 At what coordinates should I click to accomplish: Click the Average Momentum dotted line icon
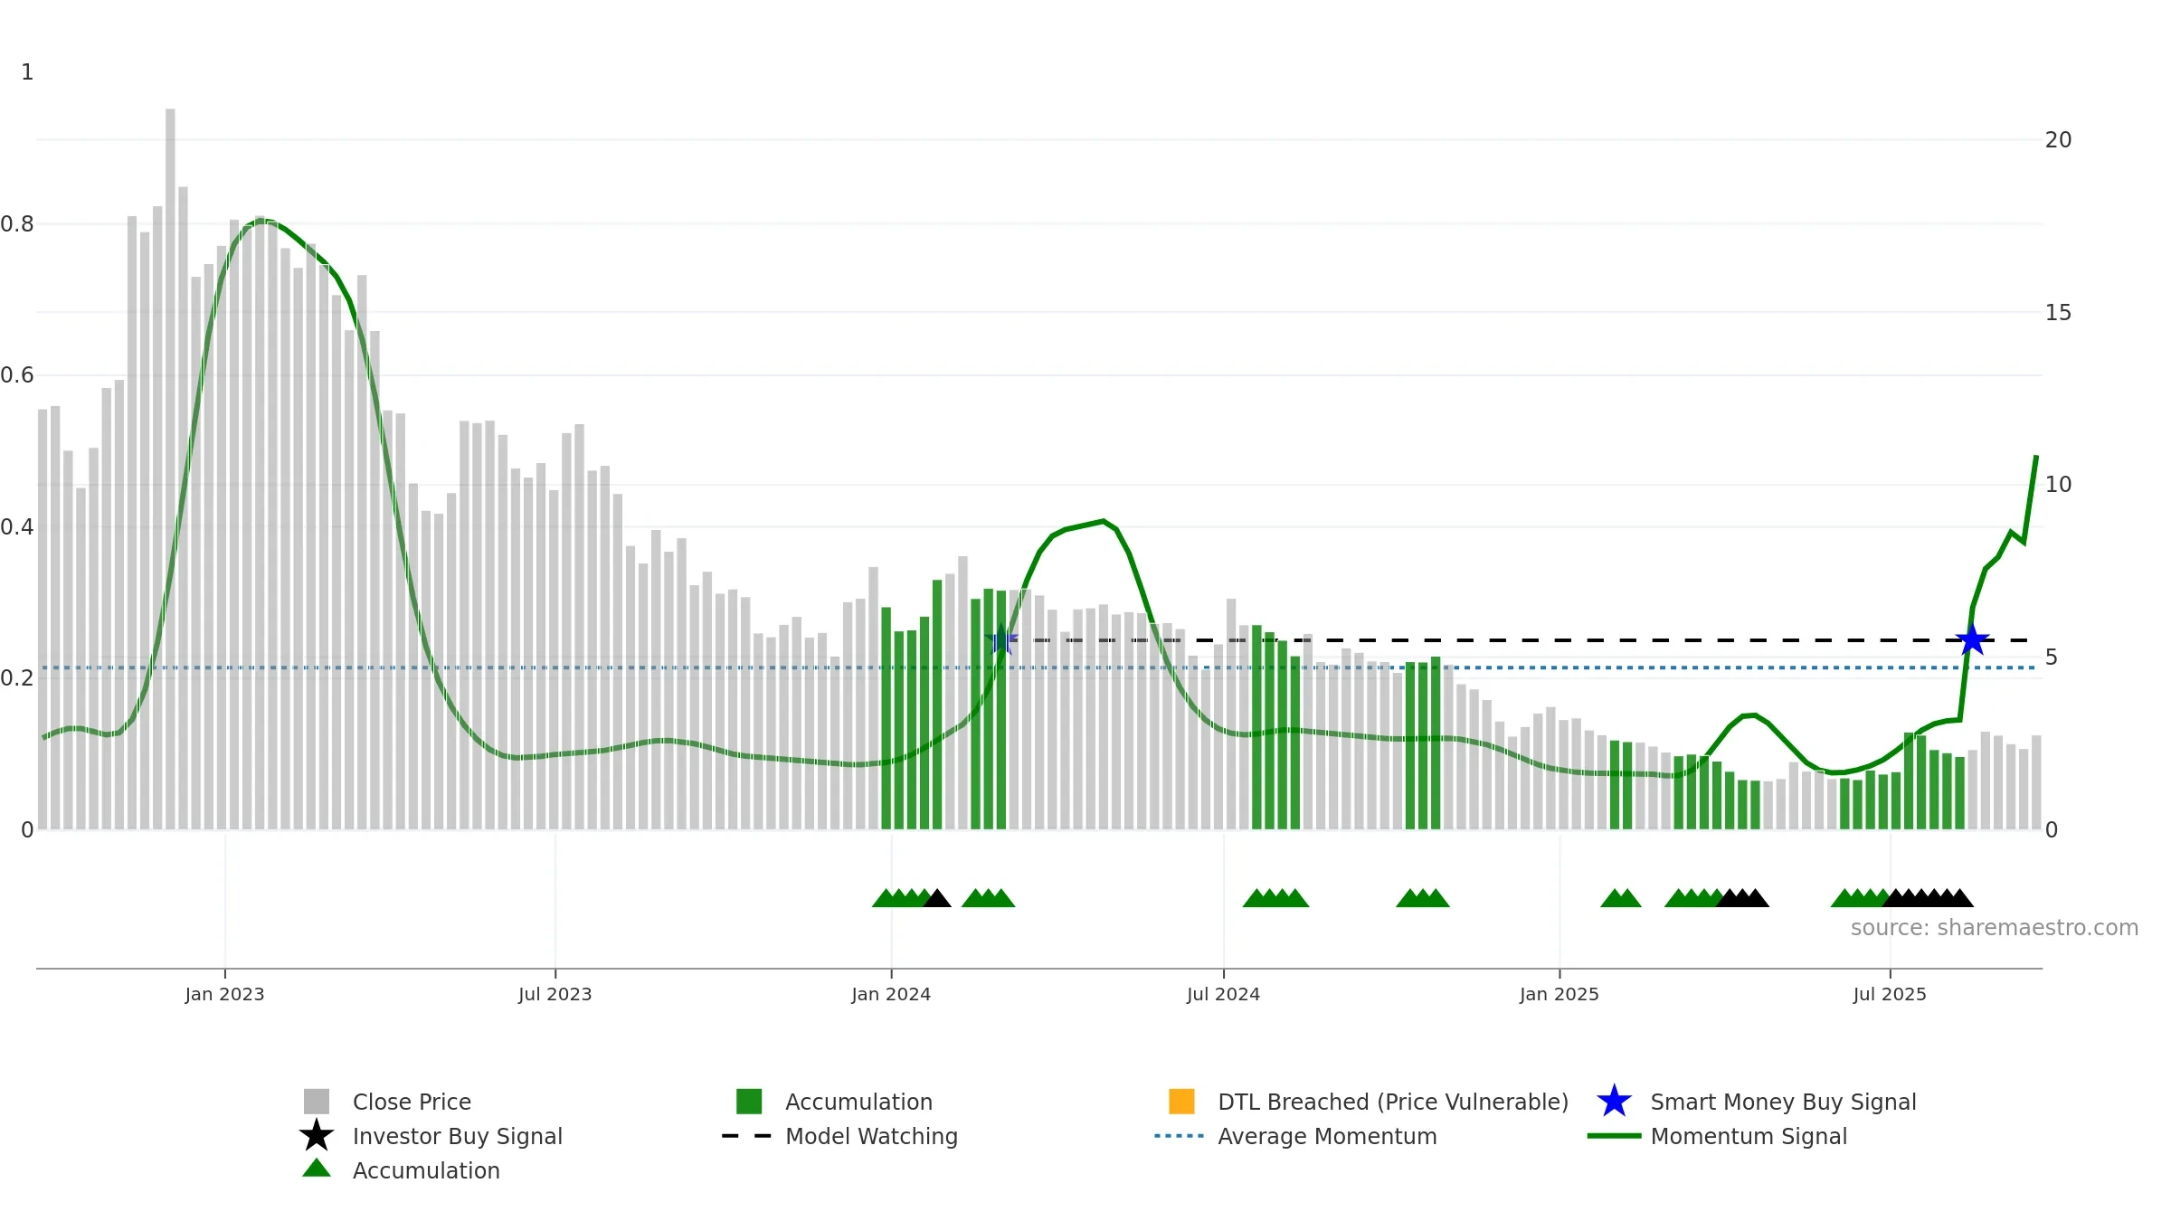click(x=1179, y=1136)
